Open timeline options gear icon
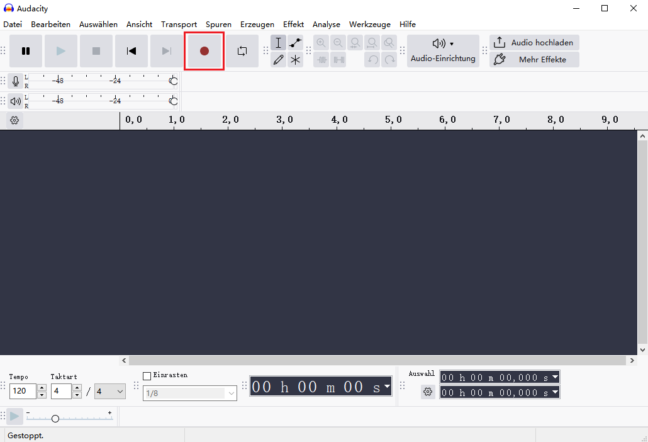Image resolution: width=648 pixels, height=442 pixels. pyautogui.click(x=14, y=120)
